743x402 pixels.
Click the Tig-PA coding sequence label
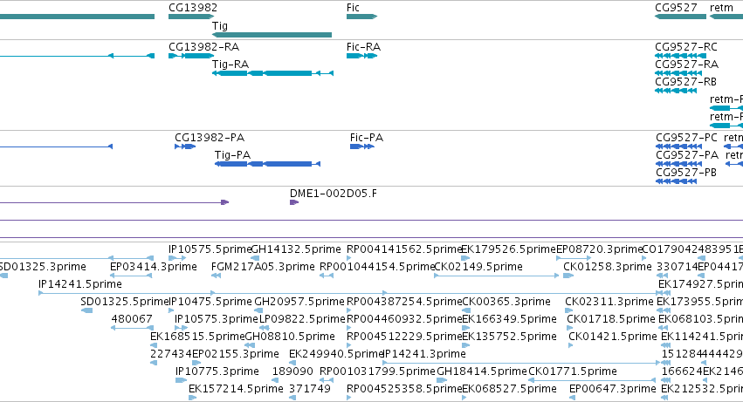click(232, 155)
